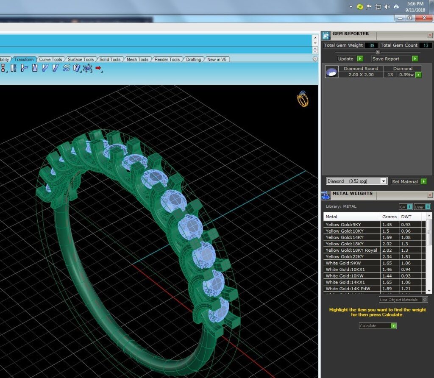Click the Metal Weights panel icon
434x378 pixels.
tap(326, 195)
